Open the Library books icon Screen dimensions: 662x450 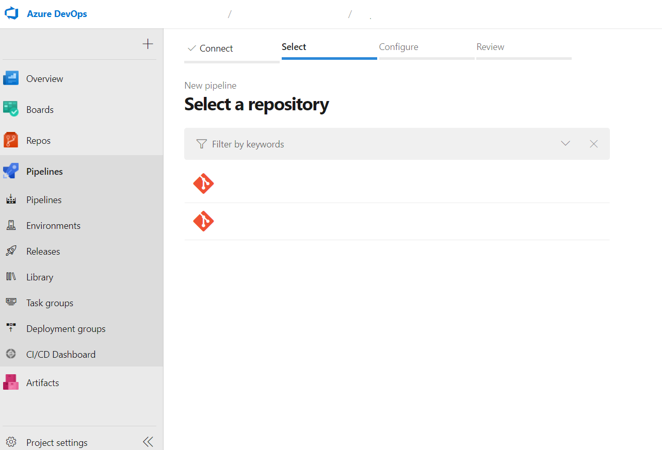tap(11, 277)
